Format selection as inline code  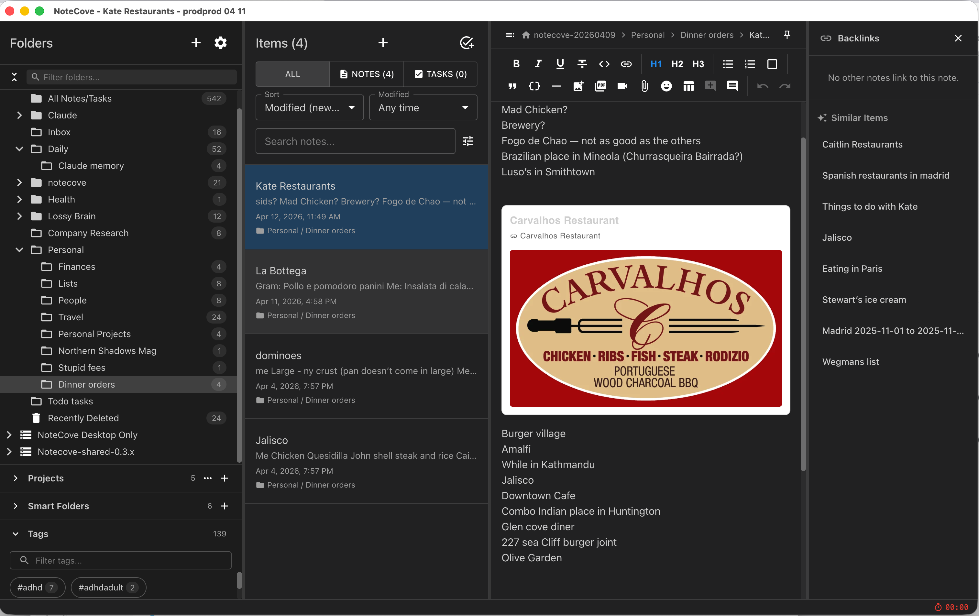coord(604,64)
